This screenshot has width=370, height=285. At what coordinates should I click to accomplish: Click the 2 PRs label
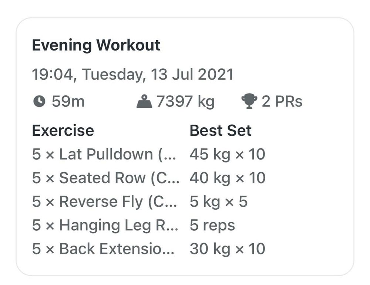pyautogui.click(x=282, y=102)
